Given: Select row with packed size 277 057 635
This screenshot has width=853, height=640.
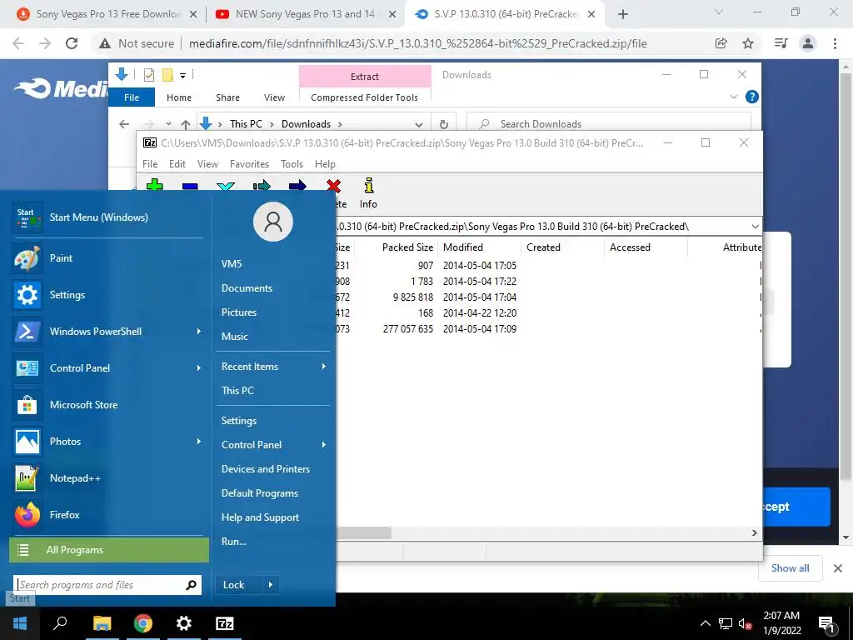Looking at the screenshot, I should (548, 328).
